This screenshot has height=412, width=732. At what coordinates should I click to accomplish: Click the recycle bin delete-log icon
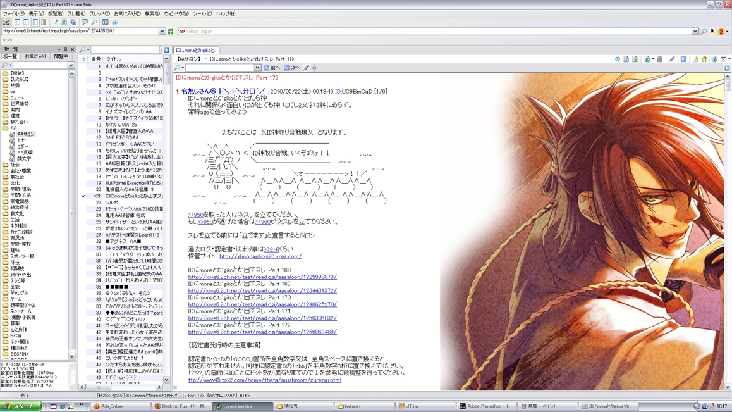pyautogui.click(x=714, y=59)
